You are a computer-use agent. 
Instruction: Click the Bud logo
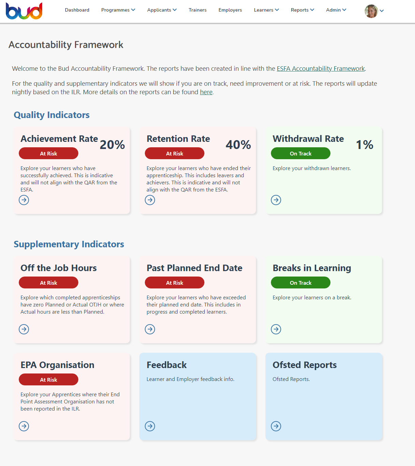(24, 11)
